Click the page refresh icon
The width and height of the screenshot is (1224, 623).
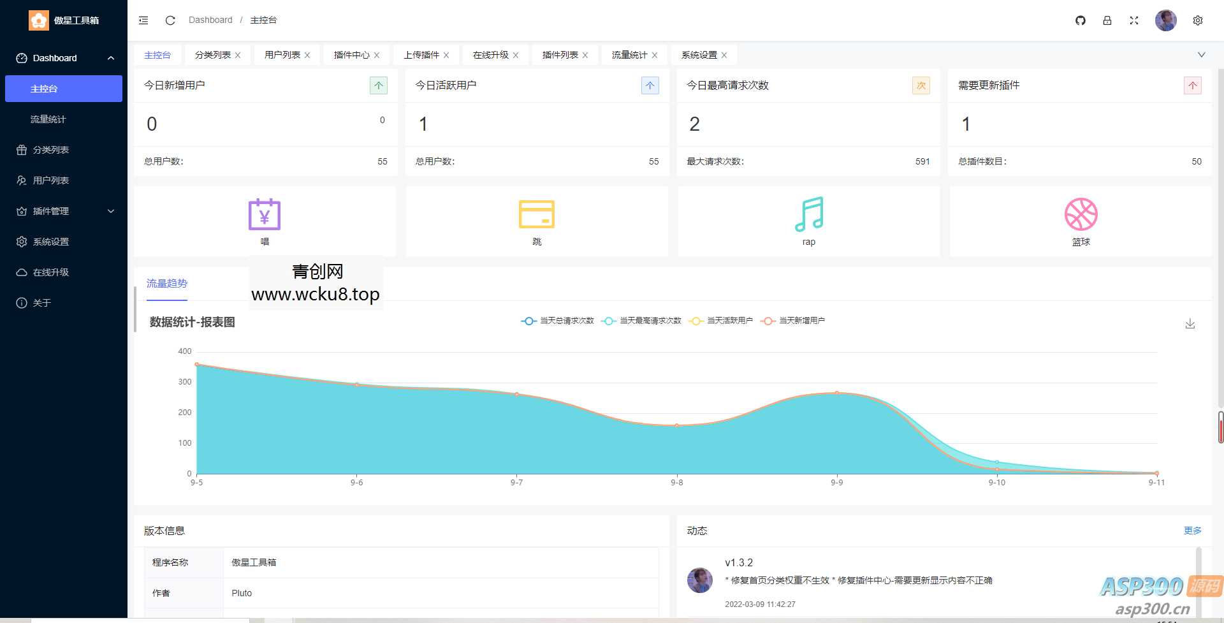(170, 20)
